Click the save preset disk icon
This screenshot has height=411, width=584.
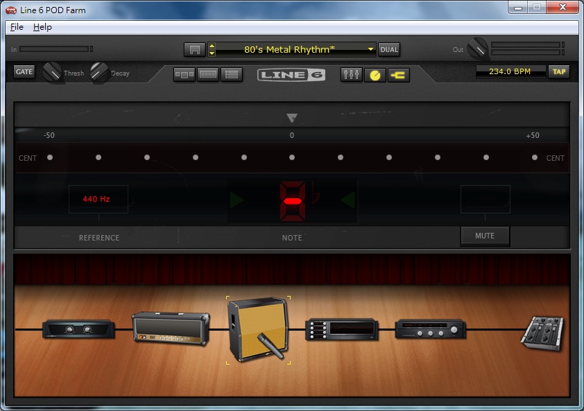pyautogui.click(x=195, y=49)
